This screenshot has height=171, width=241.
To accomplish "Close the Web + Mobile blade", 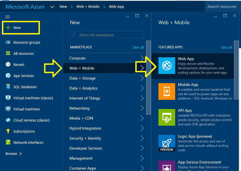I will click(x=235, y=16).
